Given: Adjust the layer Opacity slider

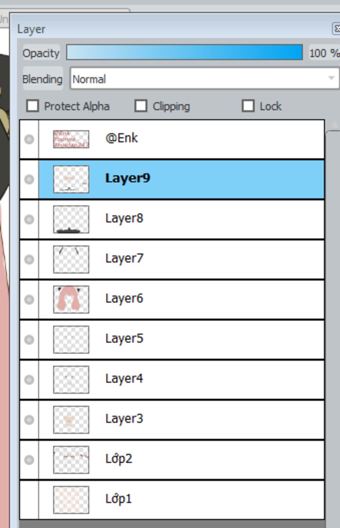Looking at the screenshot, I should pyautogui.click(x=185, y=52).
